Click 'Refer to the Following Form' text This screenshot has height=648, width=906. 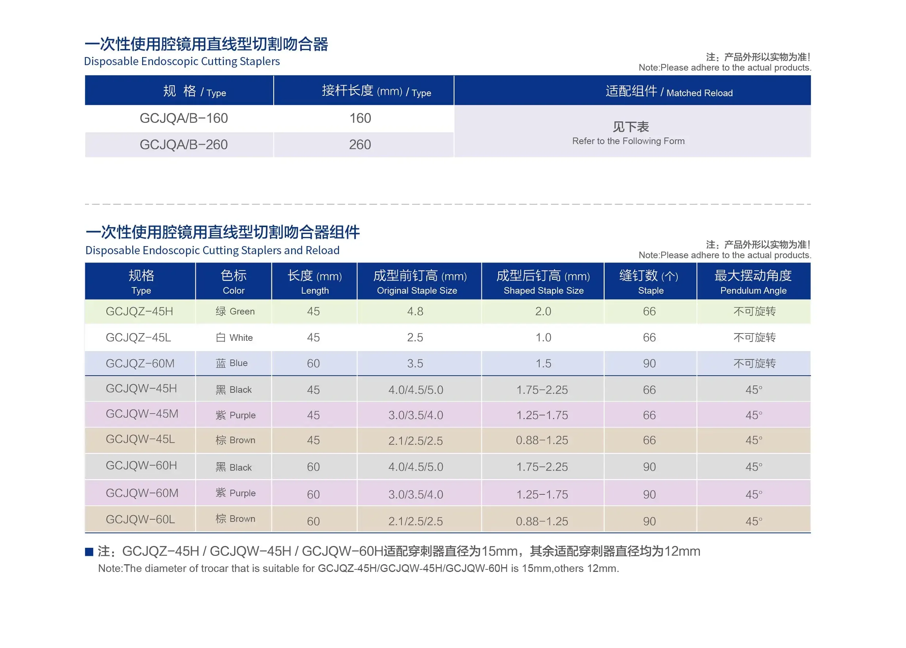click(x=628, y=141)
